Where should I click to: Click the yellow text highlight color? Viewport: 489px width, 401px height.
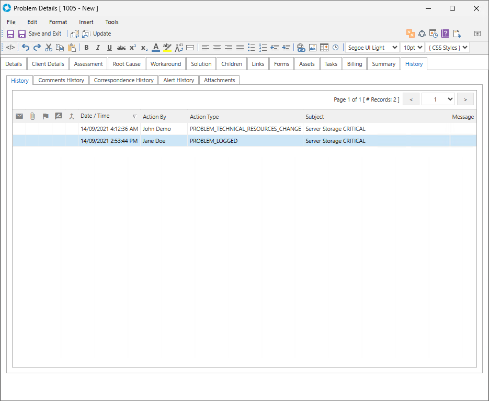click(x=167, y=48)
